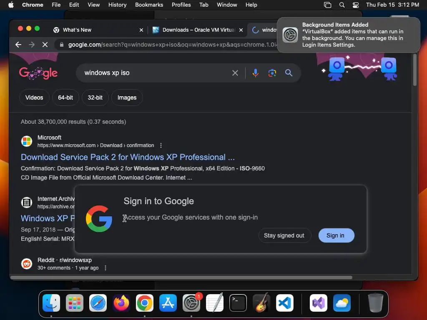427x320 pixels.
Task: Launch Firefox from the dock
Action: click(x=121, y=303)
